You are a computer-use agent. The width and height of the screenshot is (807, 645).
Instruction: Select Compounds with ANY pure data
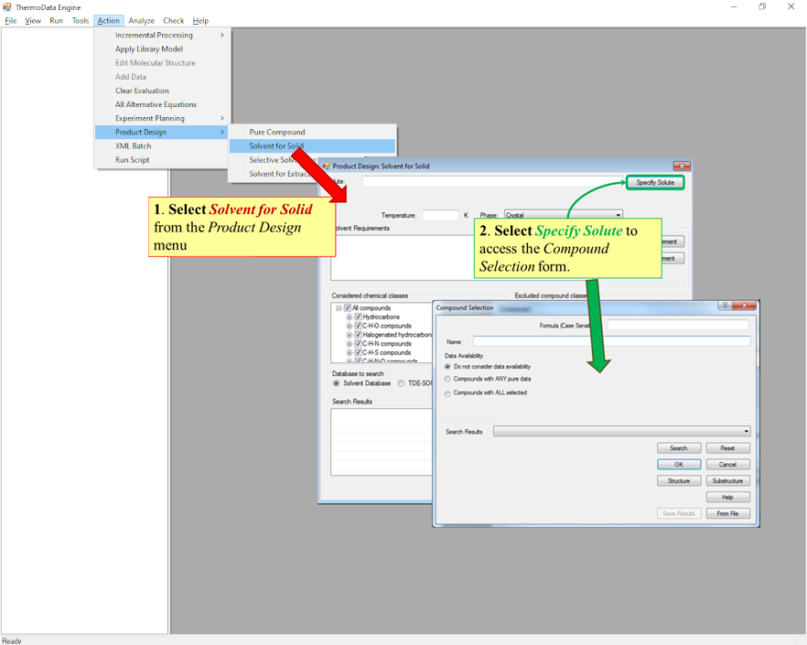pyautogui.click(x=447, y=379)
